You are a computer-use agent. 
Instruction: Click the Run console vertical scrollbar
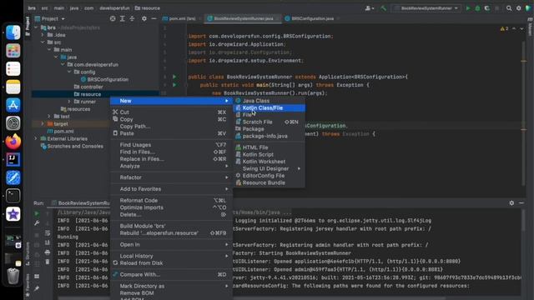[523, 221]
